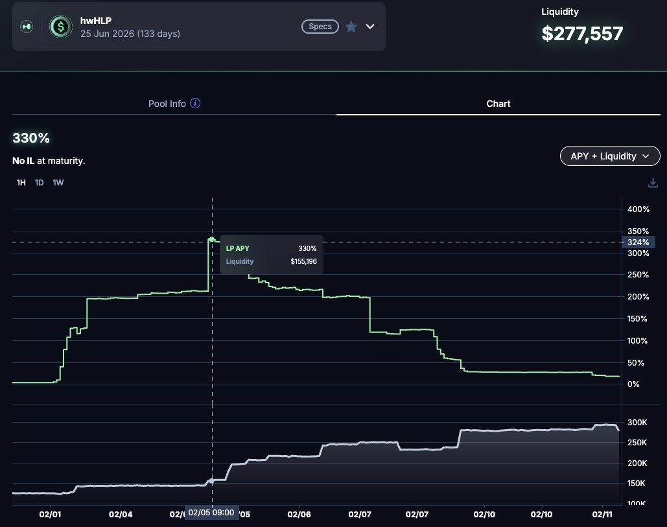
Task: Click the 02/06 x-axis date label
Action: tap(299, 514)
